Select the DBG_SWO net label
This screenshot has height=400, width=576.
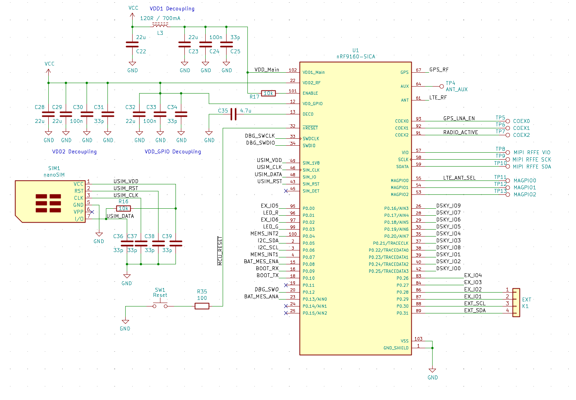266,289
